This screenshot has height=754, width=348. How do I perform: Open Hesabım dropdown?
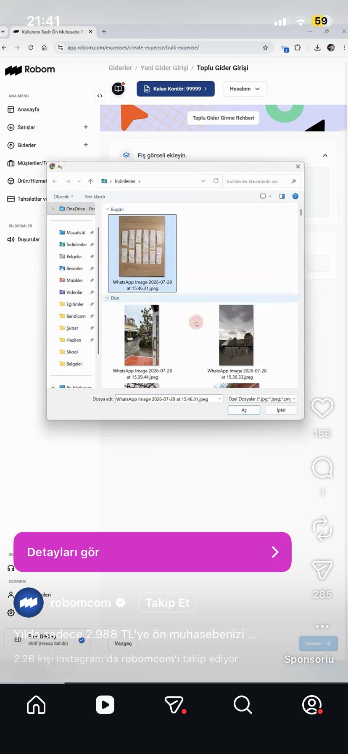tap(245, 89)
